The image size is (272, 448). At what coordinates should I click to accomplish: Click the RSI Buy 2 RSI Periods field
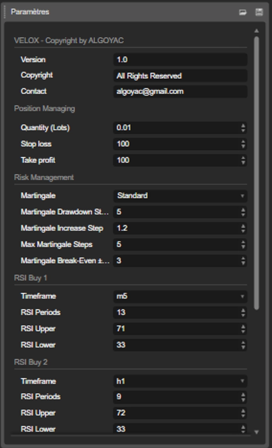pos(176,397)
